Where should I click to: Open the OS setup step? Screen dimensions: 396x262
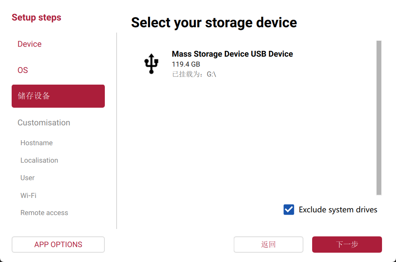(x=23, y=70)
